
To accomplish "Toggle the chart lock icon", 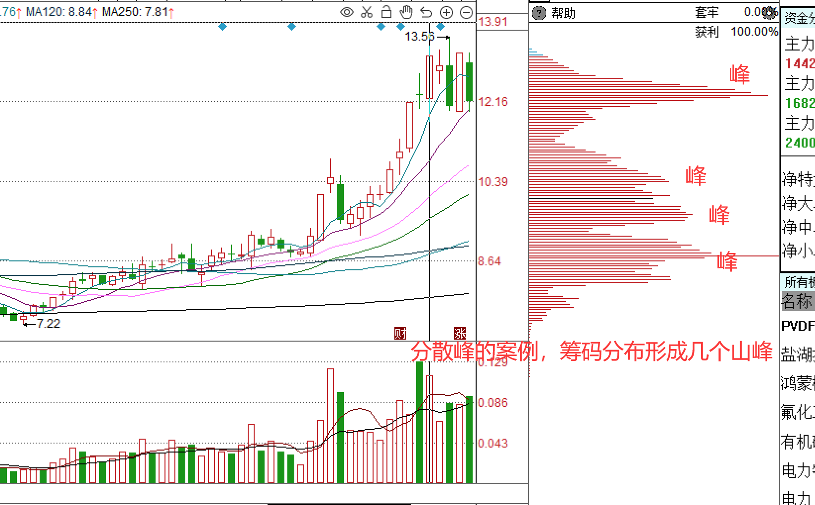I will [386, 12].
